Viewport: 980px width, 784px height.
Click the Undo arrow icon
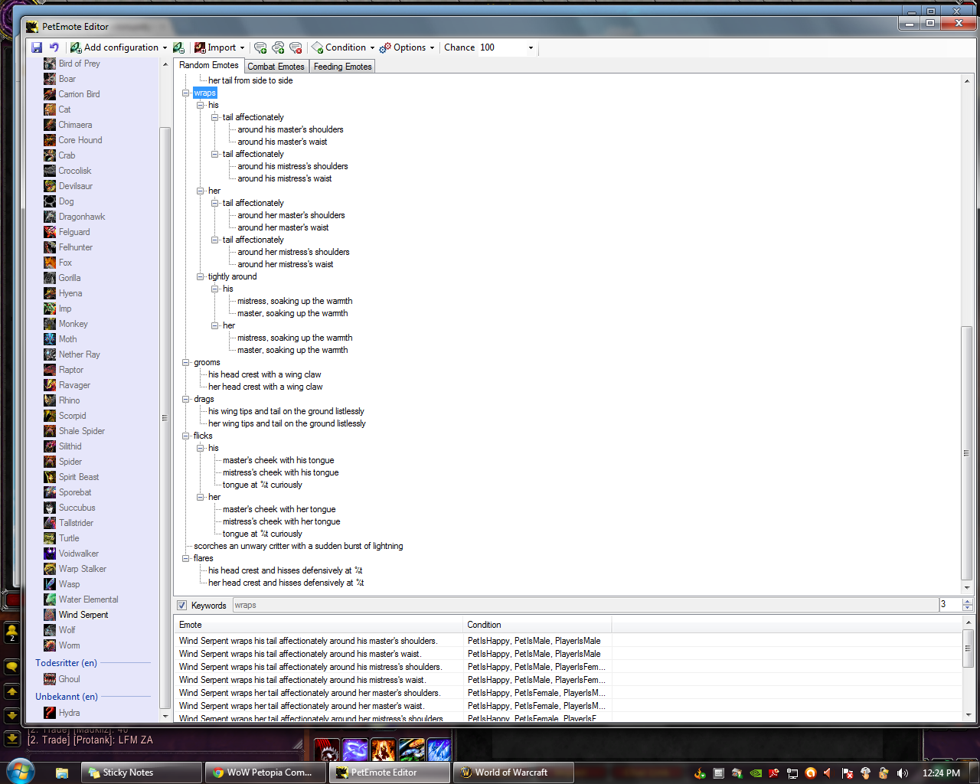54,47
